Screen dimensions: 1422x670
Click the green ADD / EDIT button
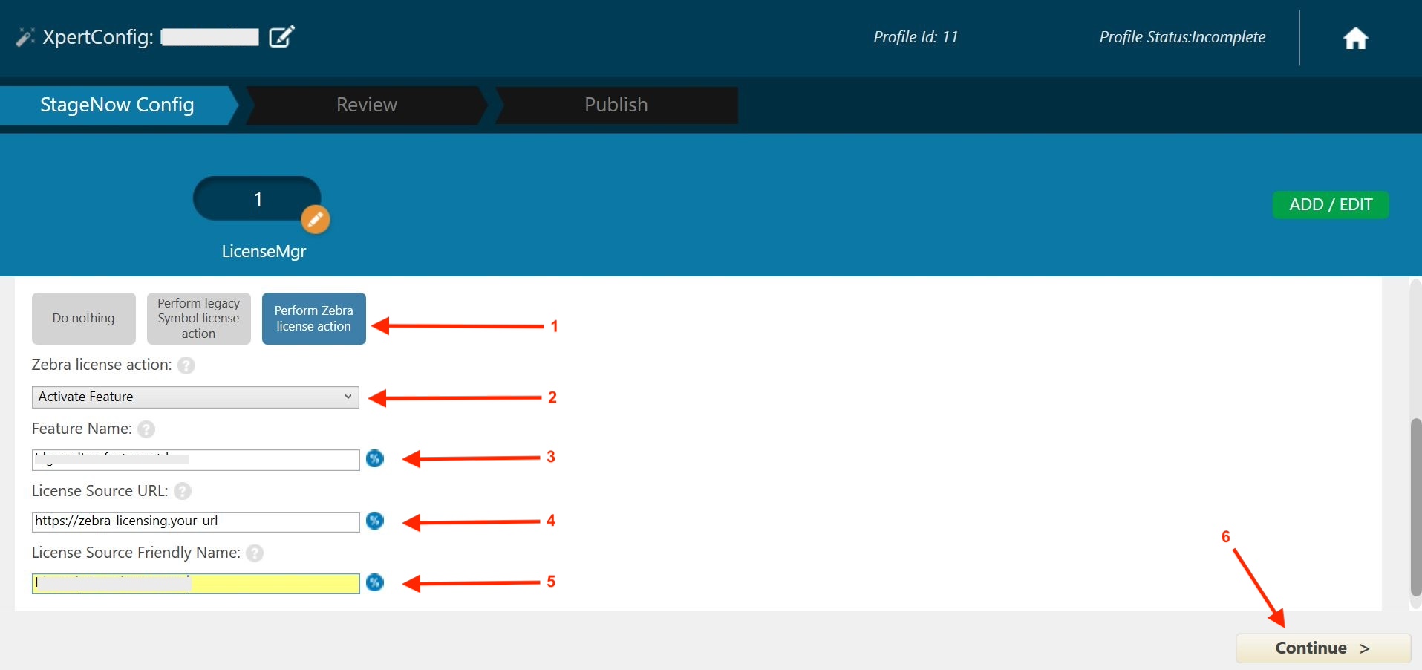[1330, 205]
